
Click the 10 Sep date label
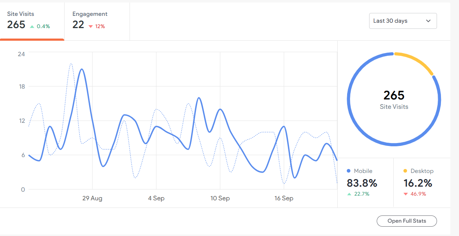(x=220, y=198)
